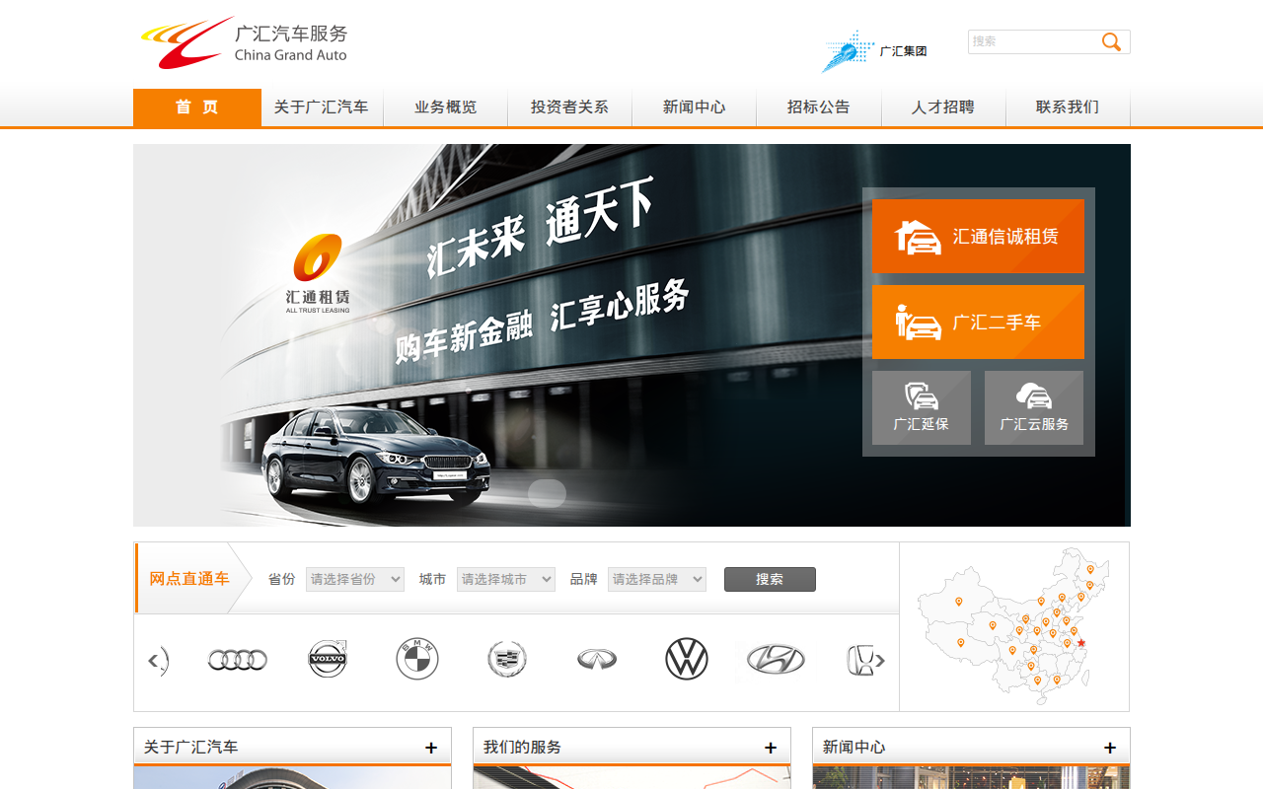Open the 广汇集团 group logo link
1263x789 pixels.
[874, 51]
